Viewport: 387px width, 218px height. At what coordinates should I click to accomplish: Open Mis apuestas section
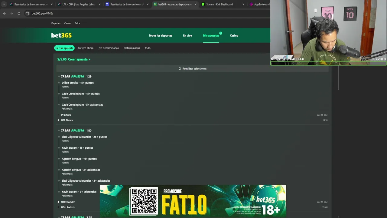coord(211,36)
